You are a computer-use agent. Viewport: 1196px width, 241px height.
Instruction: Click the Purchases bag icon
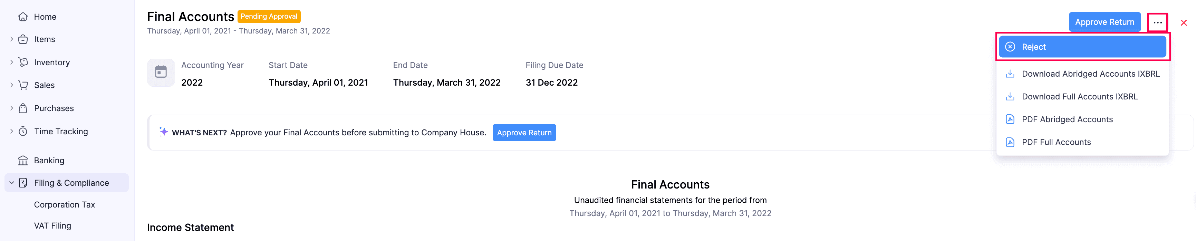coord(22,108)
